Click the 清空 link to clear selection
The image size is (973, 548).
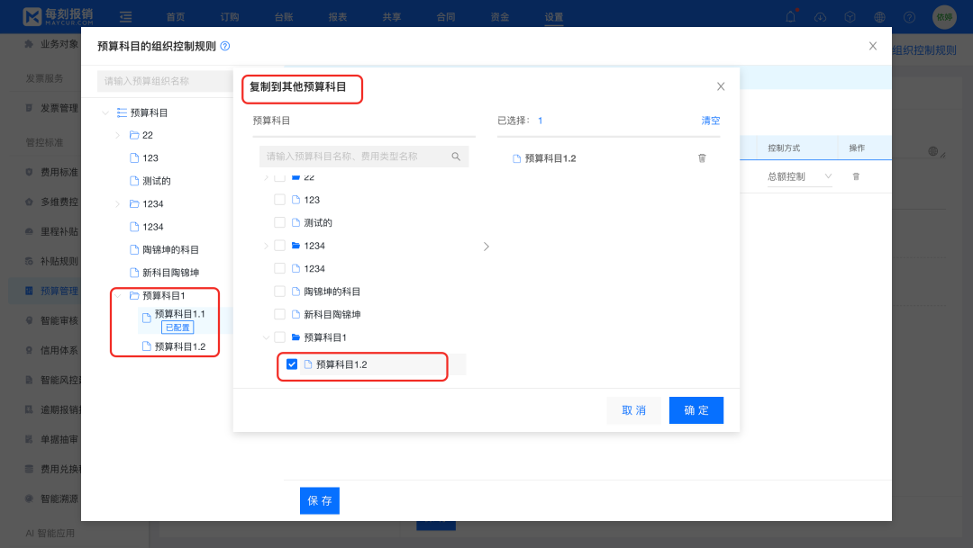coord(711,120)
